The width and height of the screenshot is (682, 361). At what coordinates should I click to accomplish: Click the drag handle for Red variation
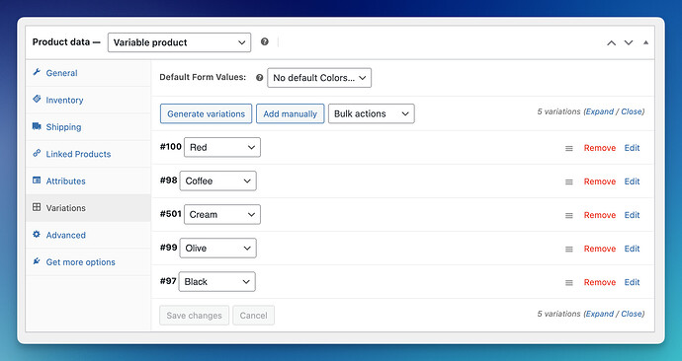pos(569,148)
